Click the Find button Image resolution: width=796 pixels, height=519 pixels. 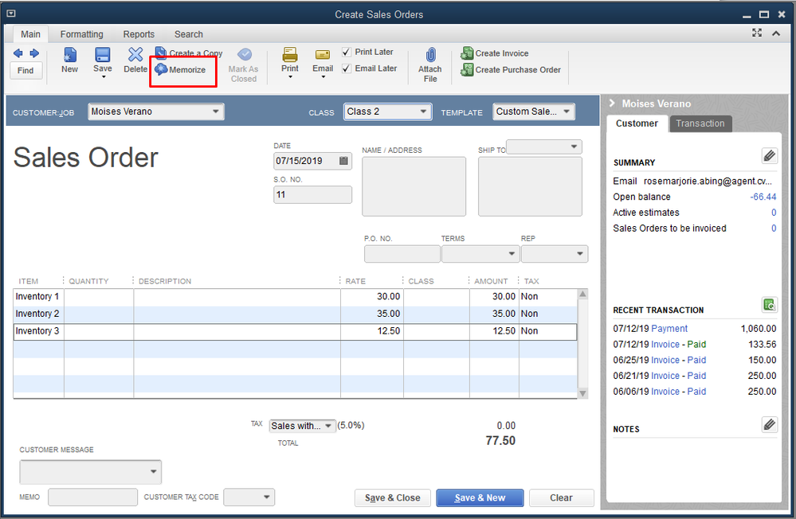click(25, 71)
